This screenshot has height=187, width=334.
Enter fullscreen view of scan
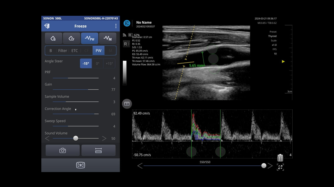[280, 167]
